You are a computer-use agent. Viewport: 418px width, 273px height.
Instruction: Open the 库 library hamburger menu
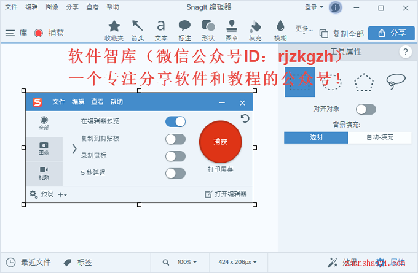pyautogui.click(x=10, y=33)
